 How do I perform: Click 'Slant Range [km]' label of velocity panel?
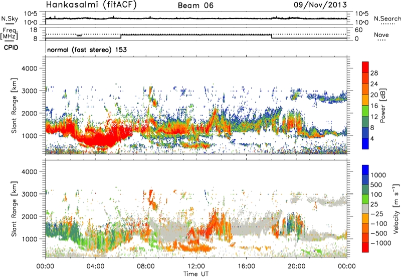pos(14,208)
